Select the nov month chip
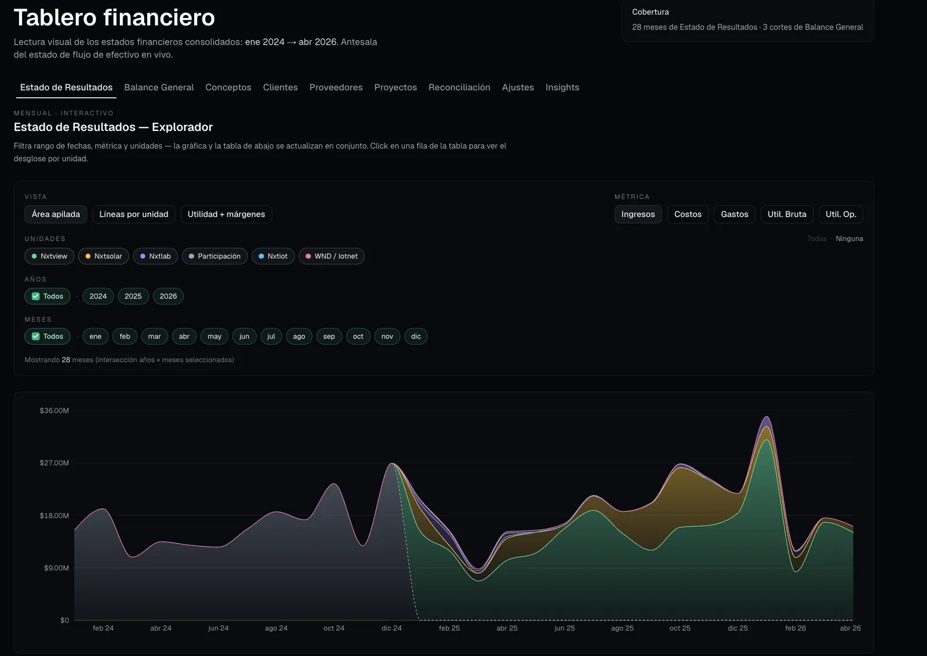The width and height of the screenshot is (927, 656). (x=388, y=336)
